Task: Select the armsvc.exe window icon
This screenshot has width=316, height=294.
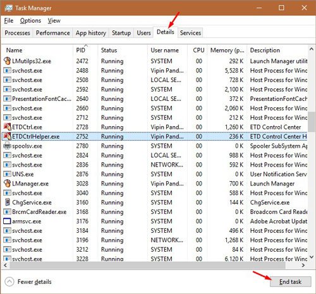Action: [7, 221]
